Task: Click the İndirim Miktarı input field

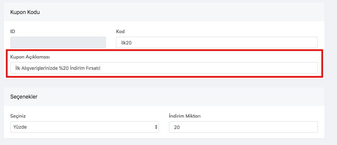Action: (x=243, y=127)
